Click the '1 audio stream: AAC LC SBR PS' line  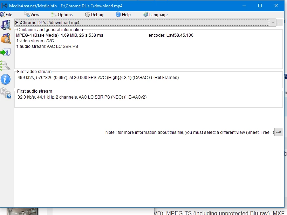pyautogui.click(x=47, y=46)
